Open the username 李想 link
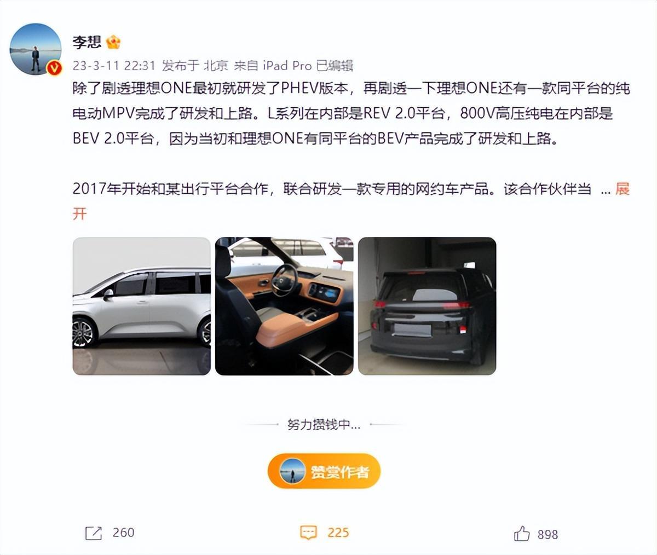This screenshot has width=657, height=555. click(87, 42)
